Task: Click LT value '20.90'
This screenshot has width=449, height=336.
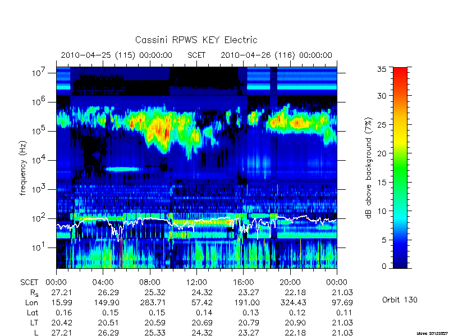Action: coord(295,323)
